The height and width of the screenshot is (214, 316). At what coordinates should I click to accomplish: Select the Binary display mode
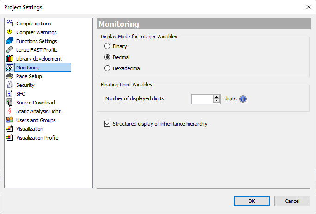[x=108, y=46]
